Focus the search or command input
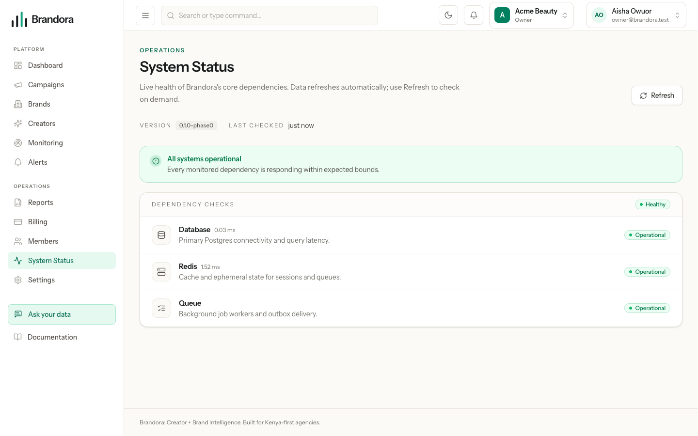Viewport: 698px width, 436px height. point(270,16)
